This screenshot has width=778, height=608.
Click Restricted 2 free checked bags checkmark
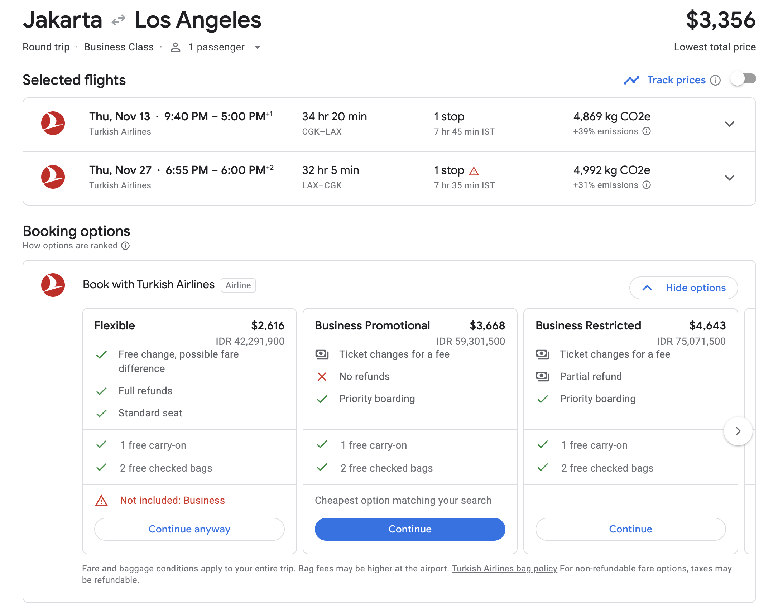543,467
